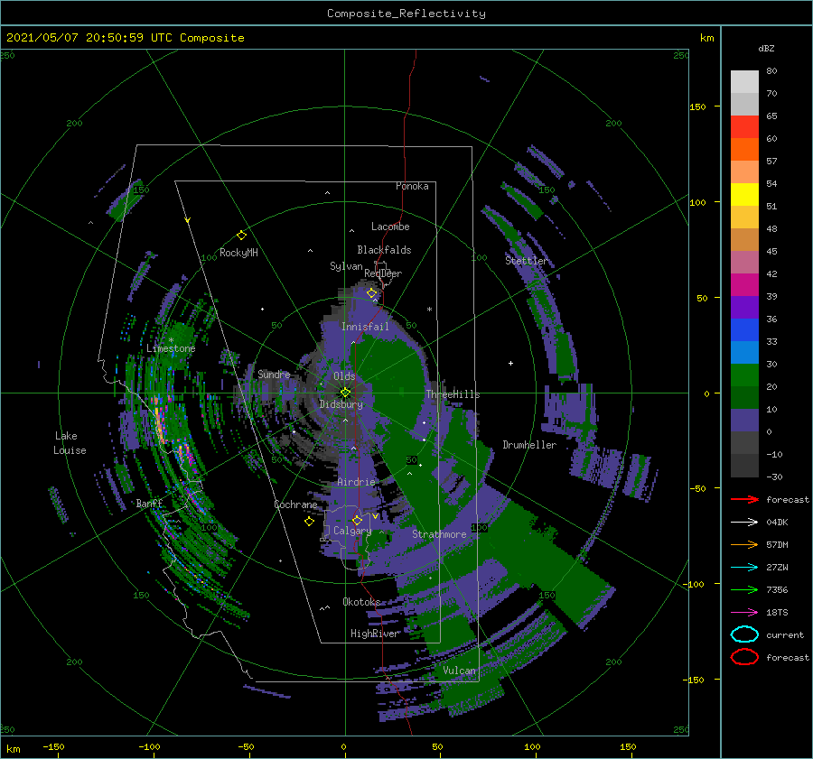Pick the red swatch between 65 and 60 dBZ
Image resolution: width=813 pixels, height=759 pixels.
[744, 127]
